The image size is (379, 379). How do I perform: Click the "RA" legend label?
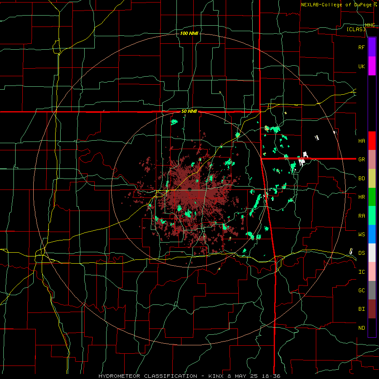click(361, 216)
